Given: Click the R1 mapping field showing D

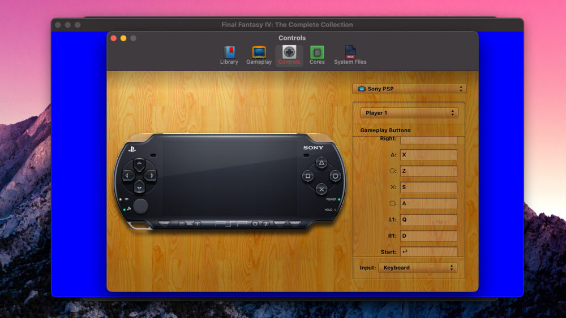Looking at the screenshot, I should 428,236.
